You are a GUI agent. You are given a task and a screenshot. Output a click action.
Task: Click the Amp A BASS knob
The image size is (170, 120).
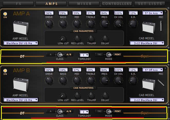(63, 23)
